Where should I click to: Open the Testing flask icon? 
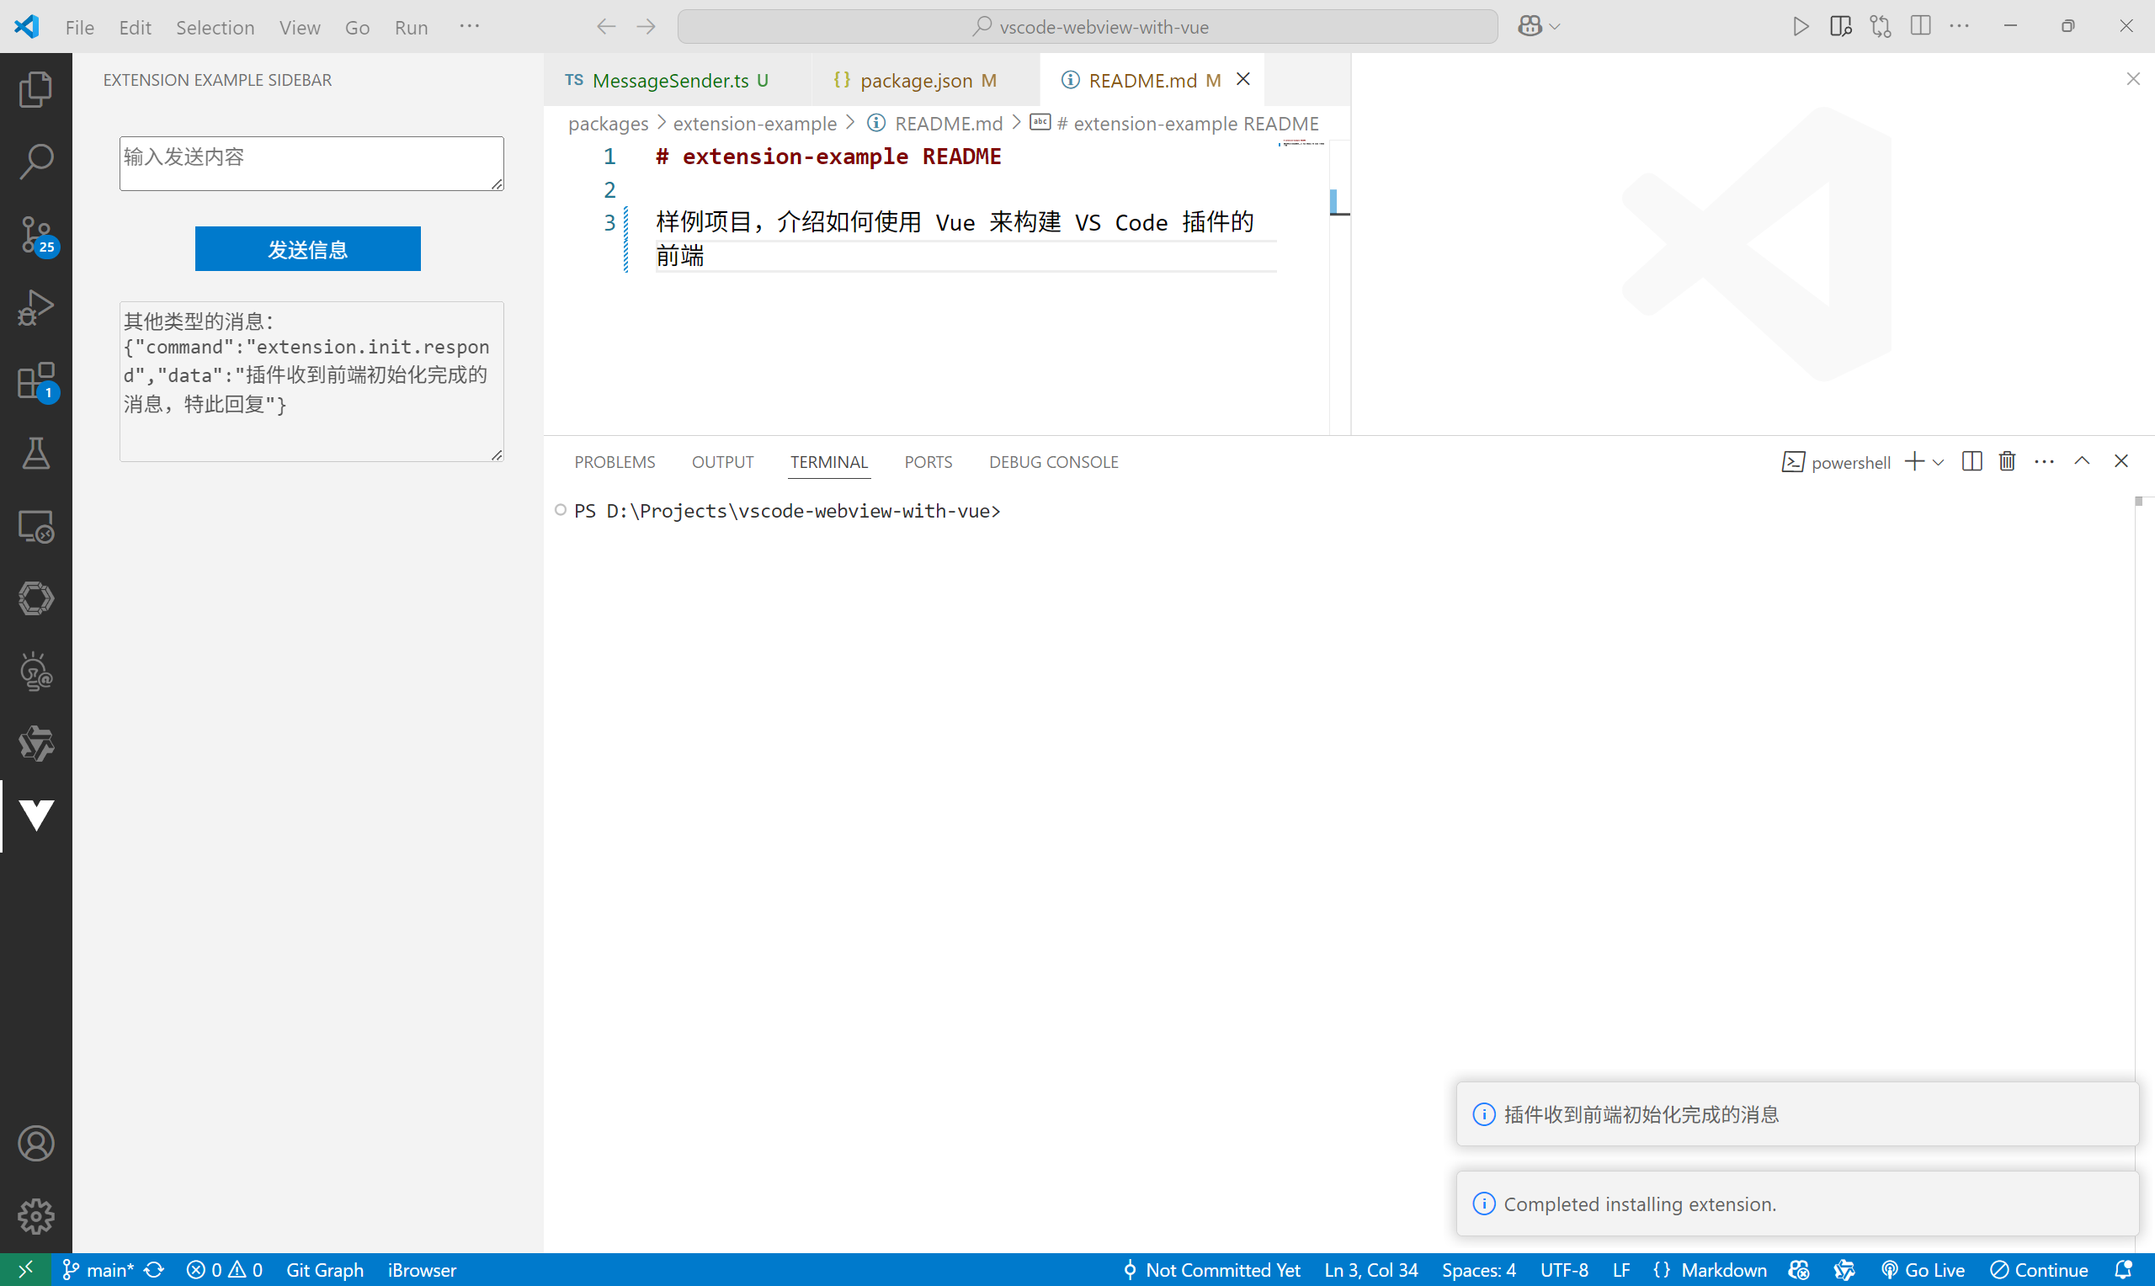pos(35,454)
